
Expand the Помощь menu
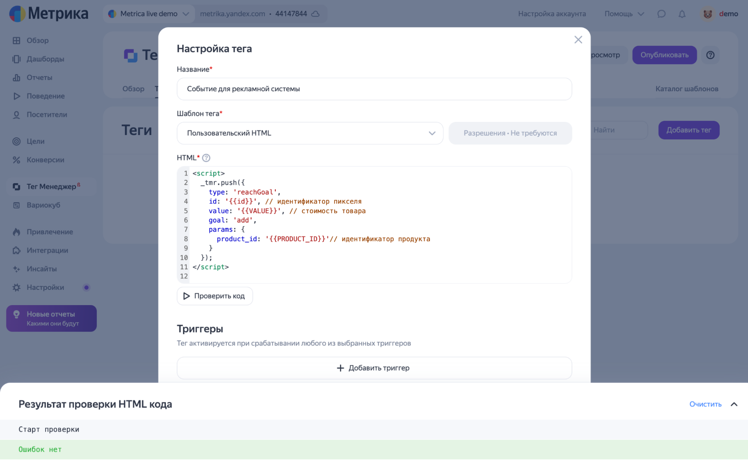[x=624, y=14]
